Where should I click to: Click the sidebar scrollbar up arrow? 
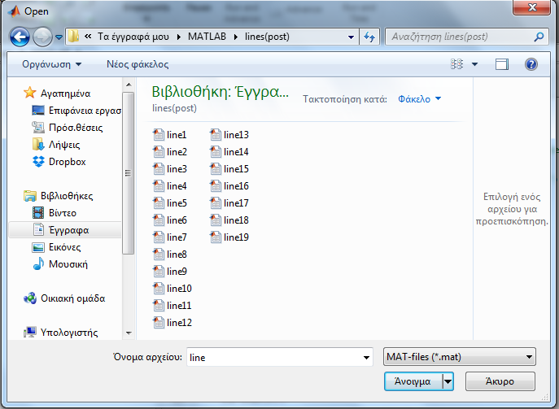coord(129,85)
